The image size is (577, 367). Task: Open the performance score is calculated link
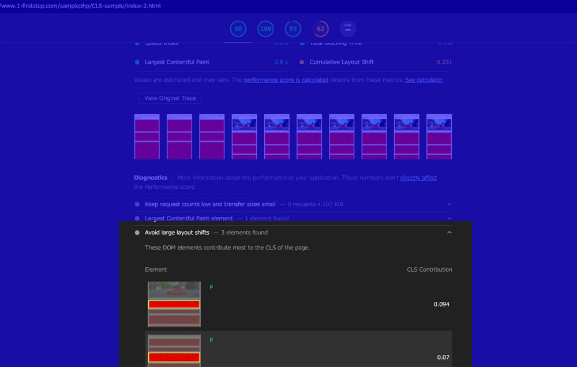(286, 80)
